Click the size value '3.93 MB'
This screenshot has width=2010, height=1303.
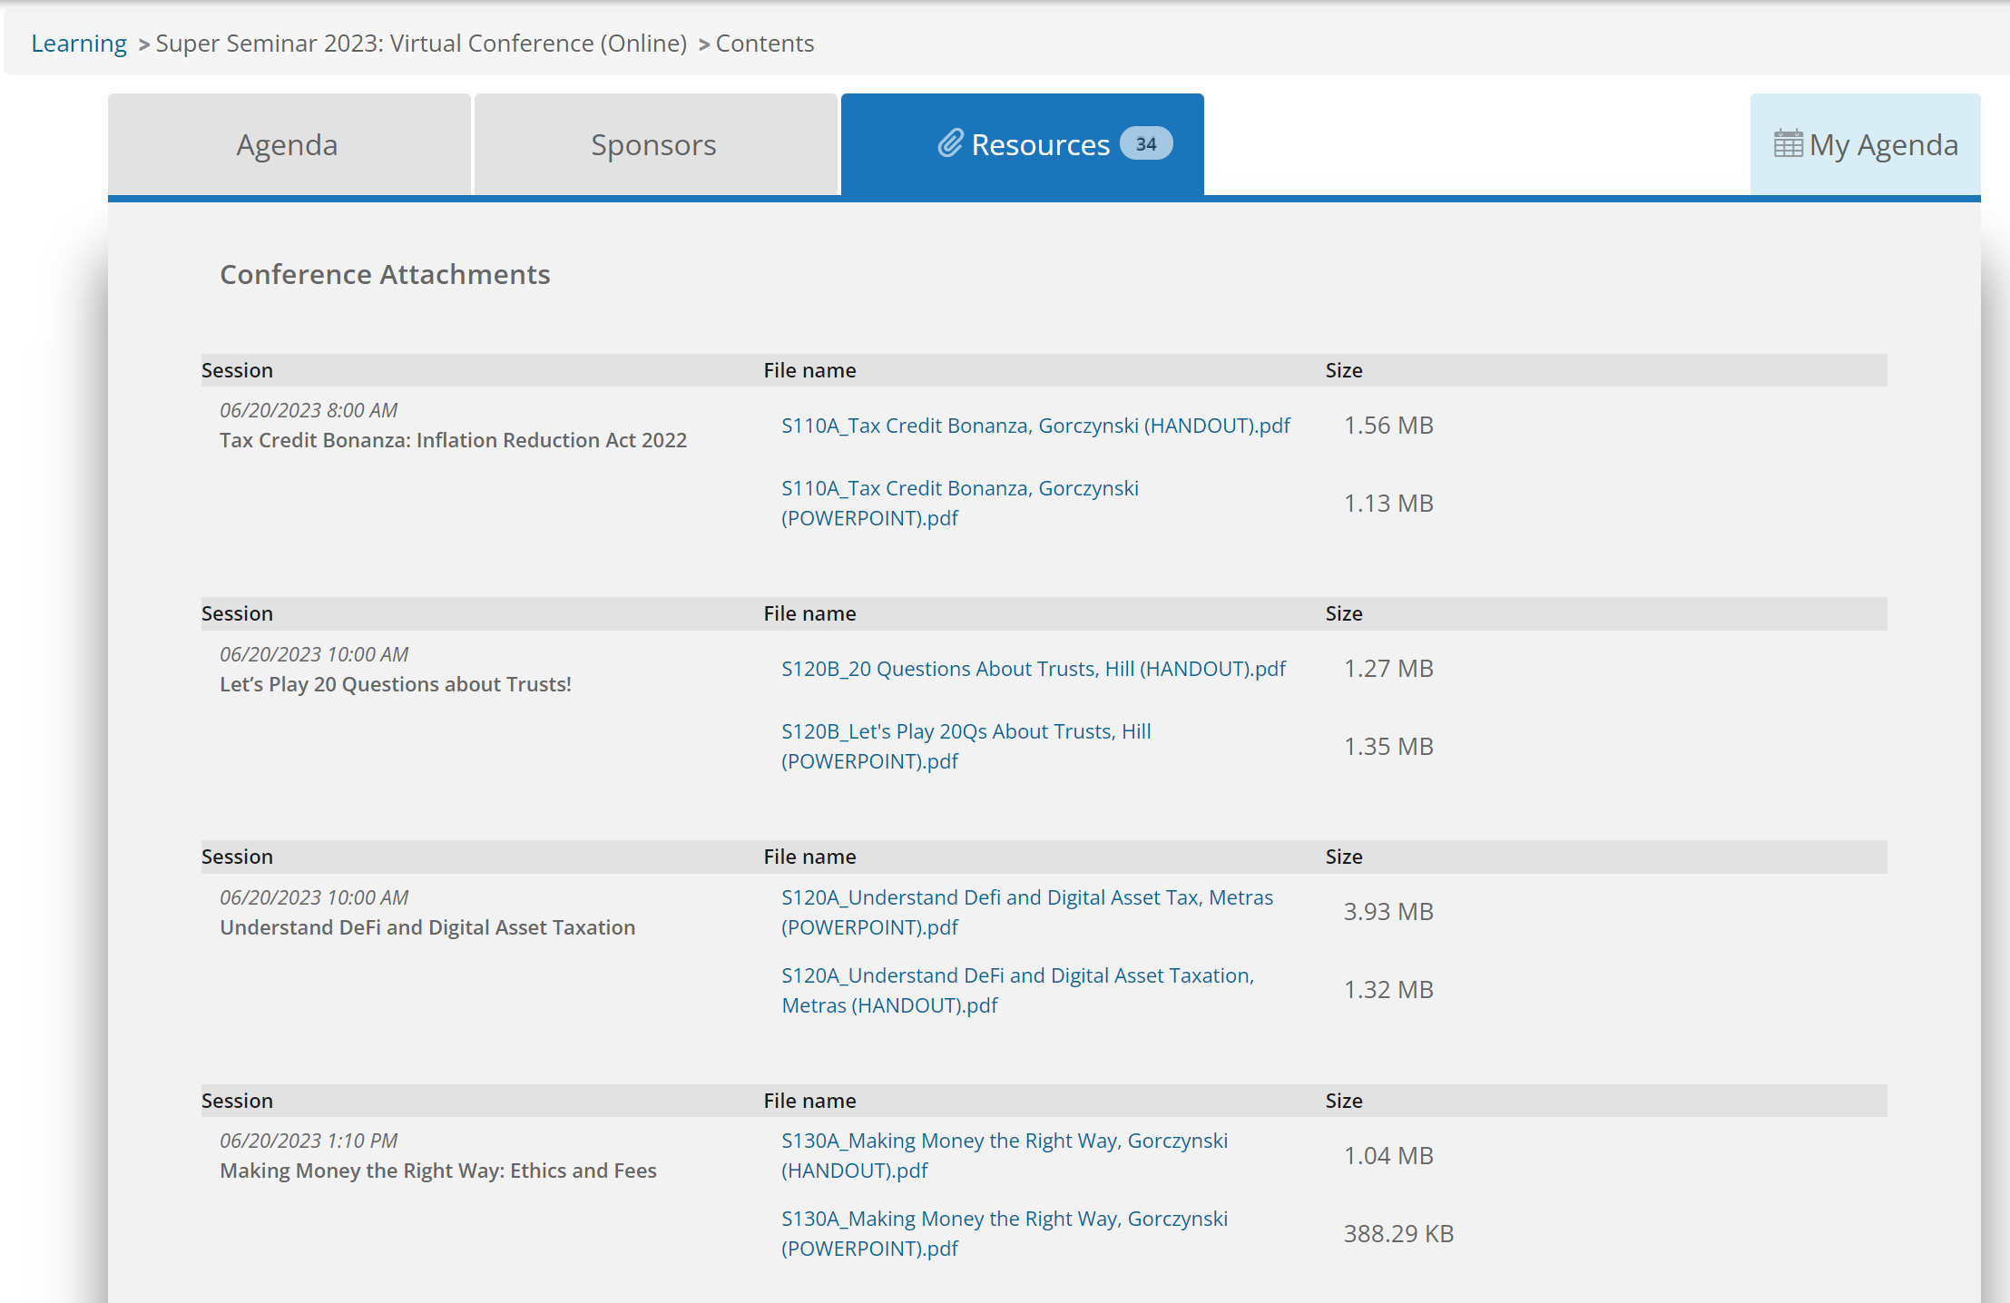(1388, 912)
